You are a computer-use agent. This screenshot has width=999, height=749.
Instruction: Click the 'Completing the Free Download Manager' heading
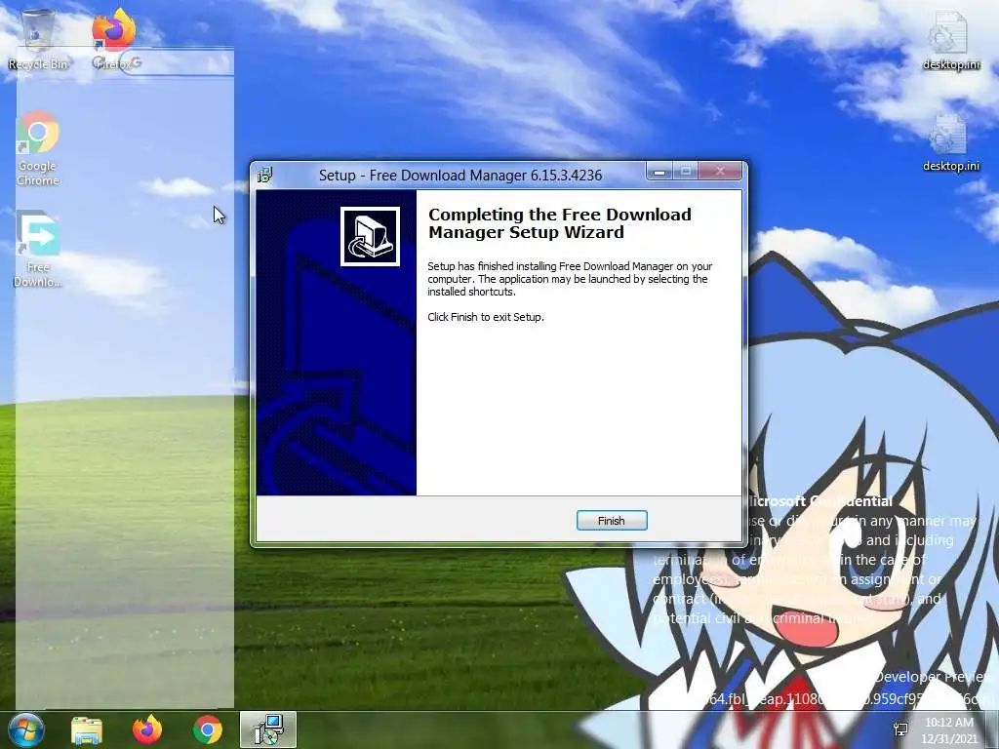click(559, 223)
